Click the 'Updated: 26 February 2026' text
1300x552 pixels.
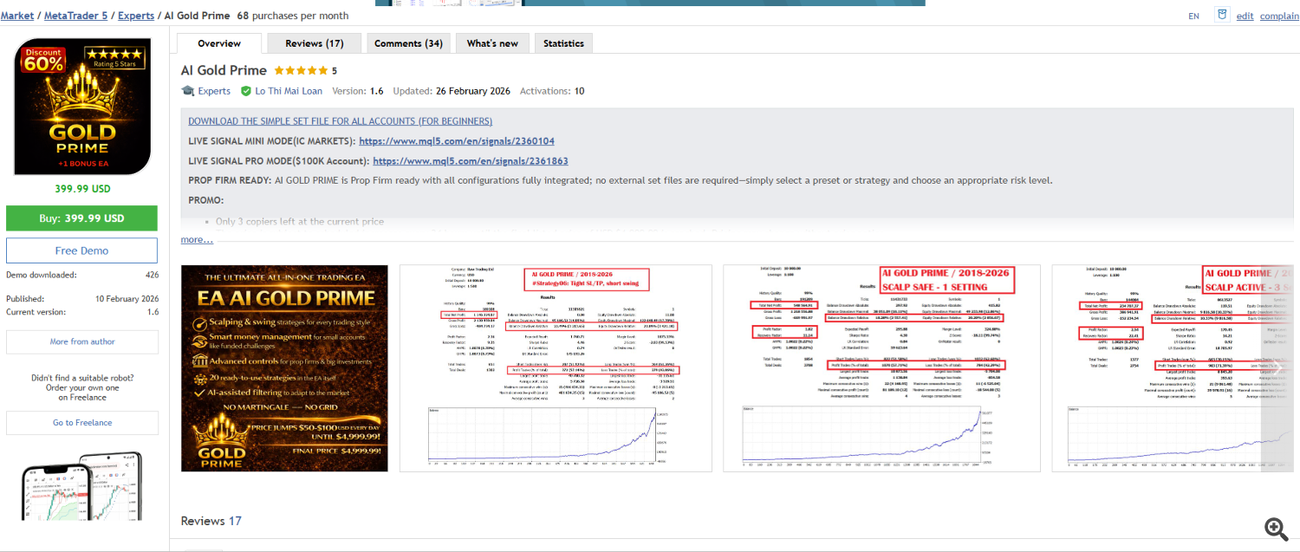tap(452, 91)
